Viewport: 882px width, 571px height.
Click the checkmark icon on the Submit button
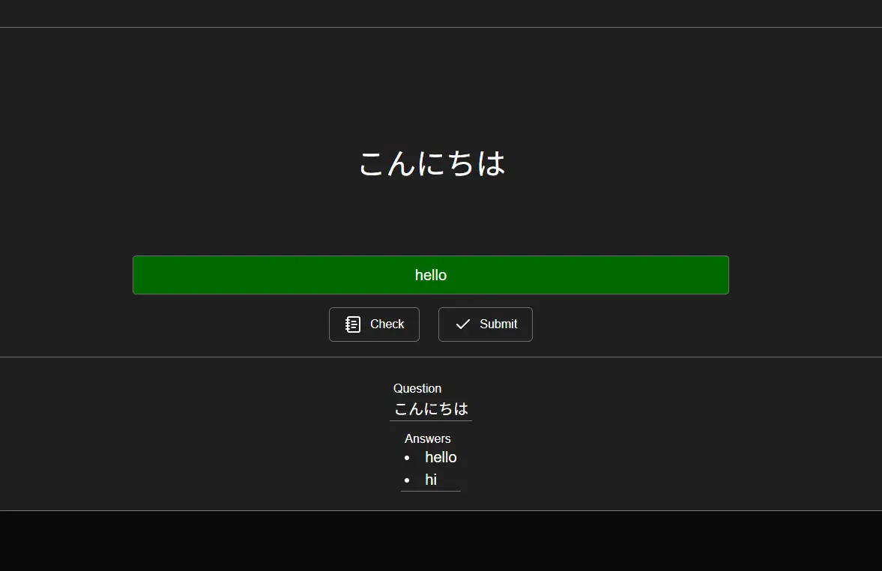click(x=463, y=324)
